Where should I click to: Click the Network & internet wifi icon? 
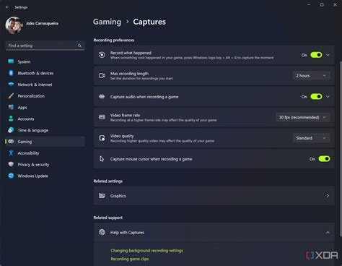tap(11, 85)
